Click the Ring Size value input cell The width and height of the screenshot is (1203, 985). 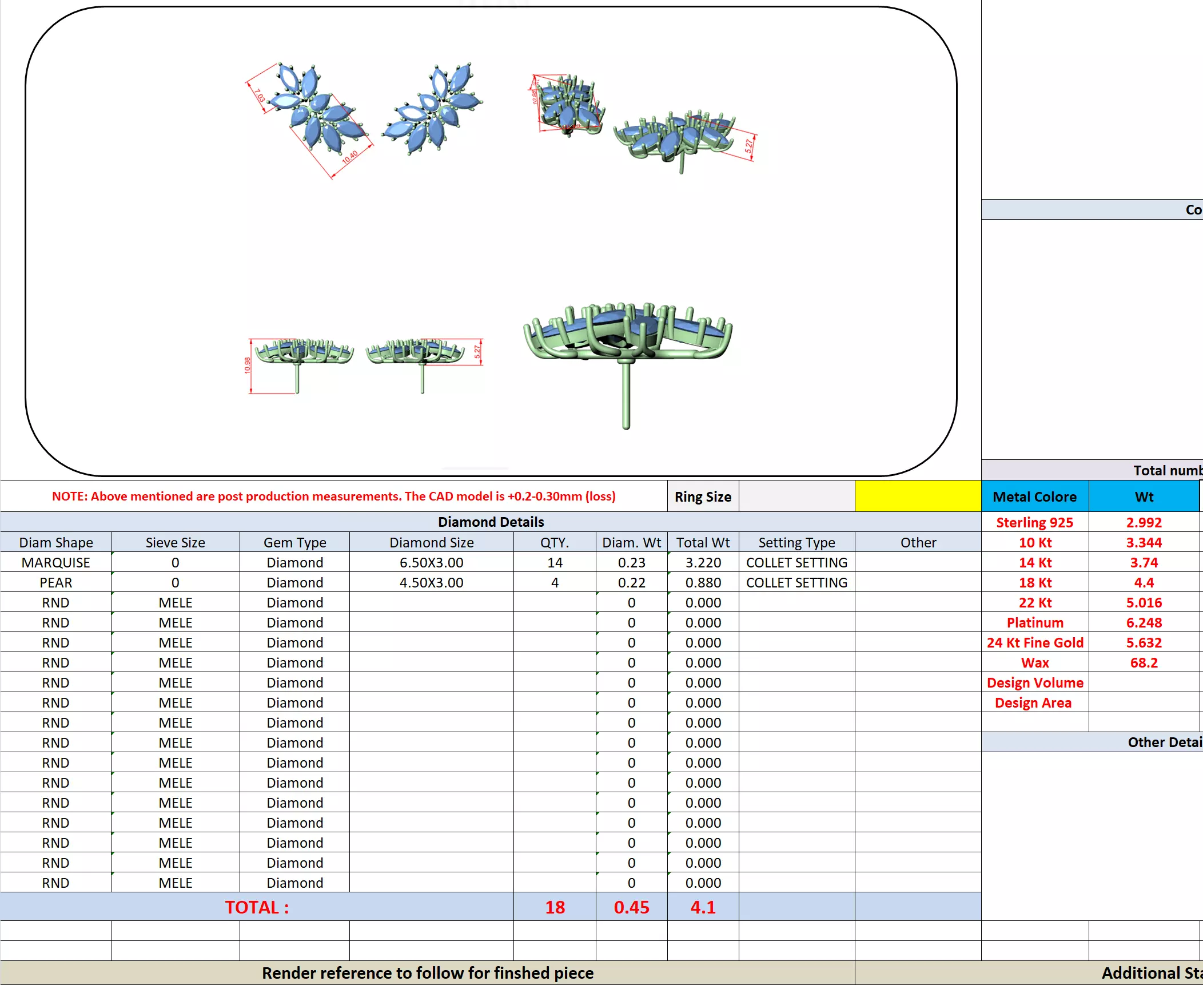(x=796, y=496)
